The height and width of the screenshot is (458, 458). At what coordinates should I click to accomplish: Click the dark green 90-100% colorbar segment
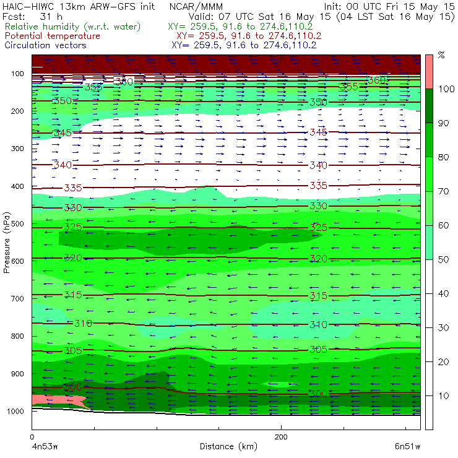[429, 106]
